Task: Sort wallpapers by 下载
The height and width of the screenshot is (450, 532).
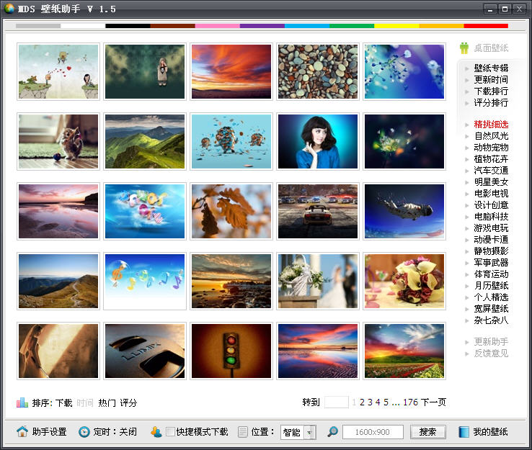Action: click(x=63, y=402)
